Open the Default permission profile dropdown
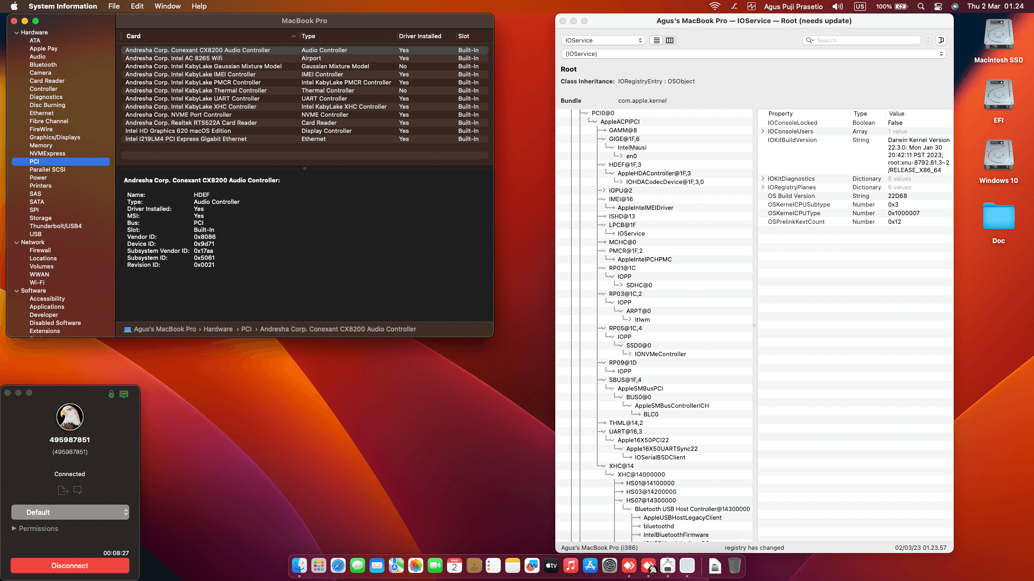1034x581 pixels. (x=70, y=512)
